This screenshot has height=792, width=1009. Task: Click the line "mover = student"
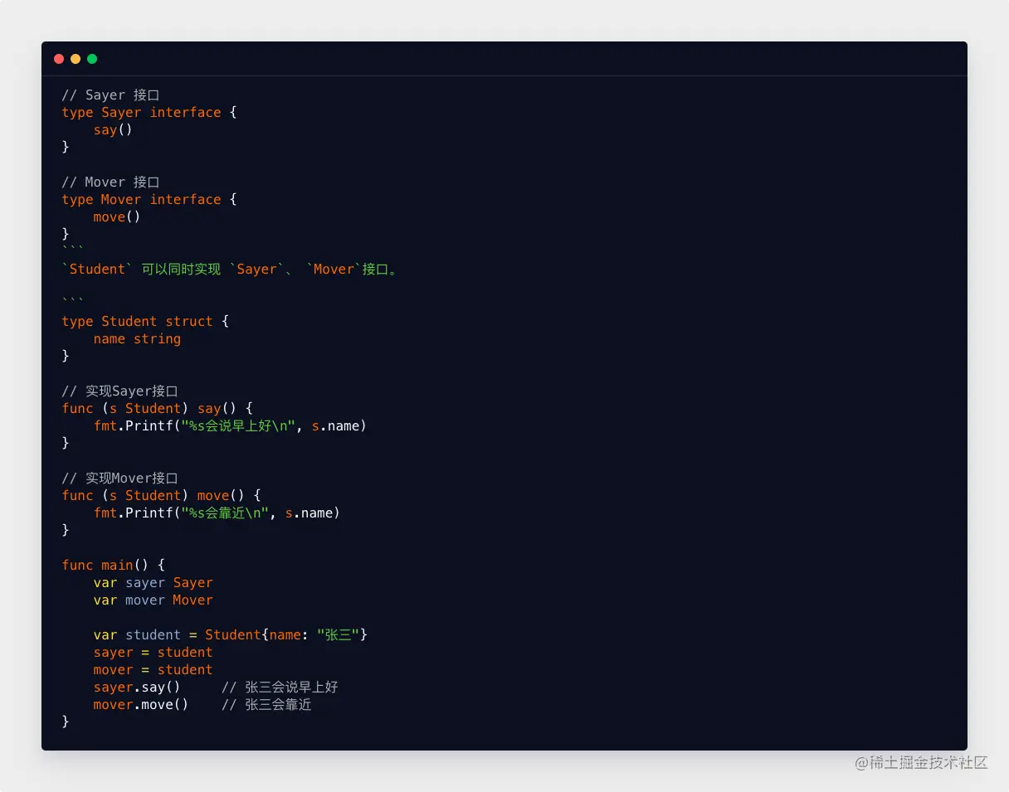coord(154,670)
